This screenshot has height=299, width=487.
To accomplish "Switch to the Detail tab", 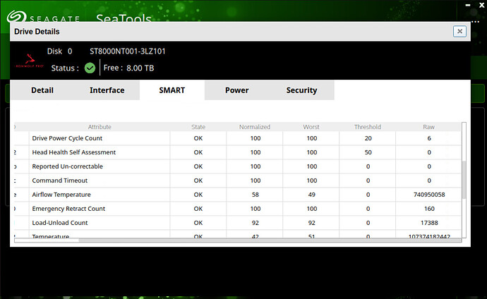I will pyautogui.click(x=42, y=90).
